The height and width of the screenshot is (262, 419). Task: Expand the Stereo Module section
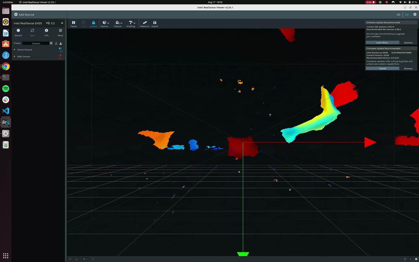click(x=14, y=50)
